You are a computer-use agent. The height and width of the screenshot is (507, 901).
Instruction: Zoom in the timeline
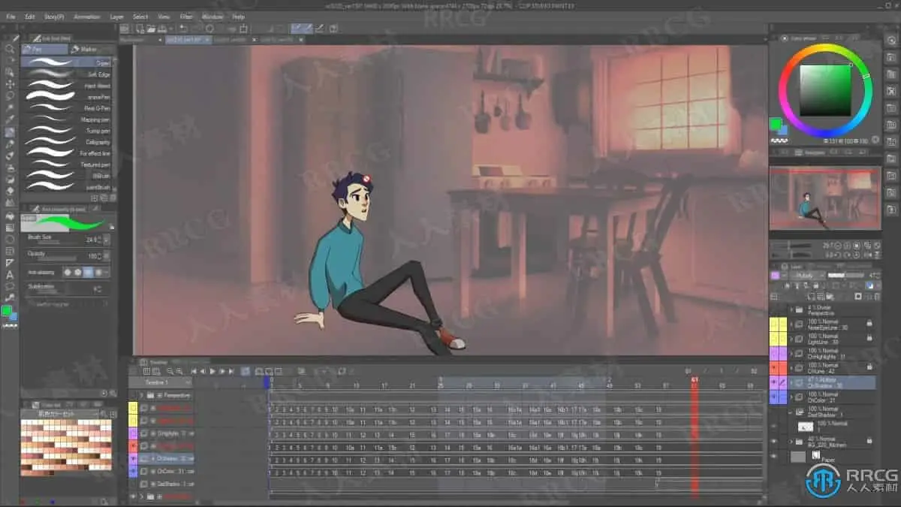pos(179,371)
